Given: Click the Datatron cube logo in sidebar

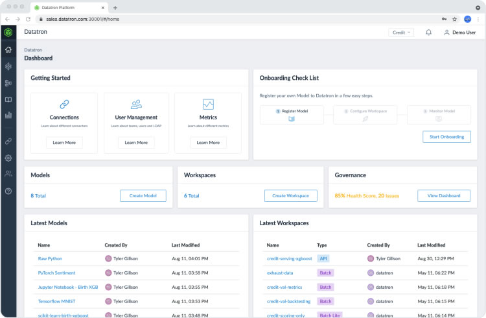Looking at the screenshot, I should [8, 32].
